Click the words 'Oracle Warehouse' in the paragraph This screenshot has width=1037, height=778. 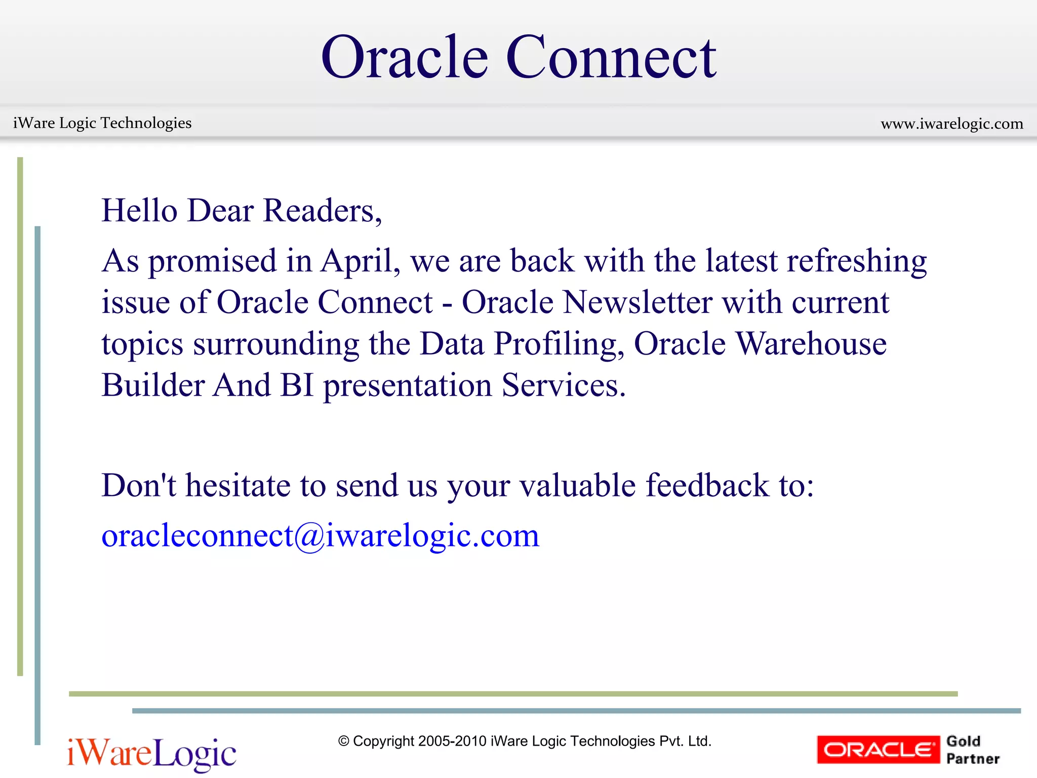point(760,344)
